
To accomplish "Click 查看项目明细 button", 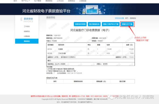I will (x=80, y=24).
